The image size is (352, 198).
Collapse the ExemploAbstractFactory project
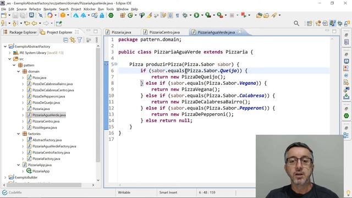pos(5,46)
